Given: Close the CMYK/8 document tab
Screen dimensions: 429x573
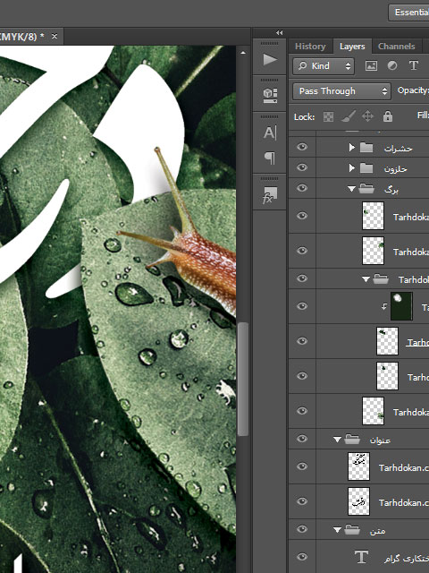Looking at the screenshot, I should (55, 36).
